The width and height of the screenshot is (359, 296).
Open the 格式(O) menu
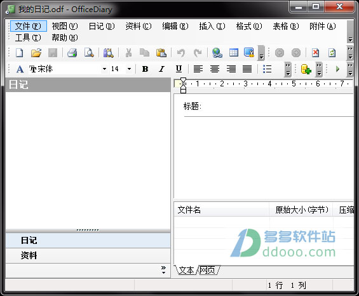coord(249,26)
